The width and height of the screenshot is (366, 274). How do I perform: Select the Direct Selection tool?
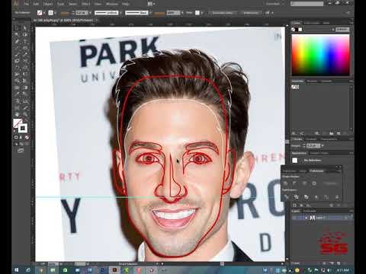[x=25, y=28]
